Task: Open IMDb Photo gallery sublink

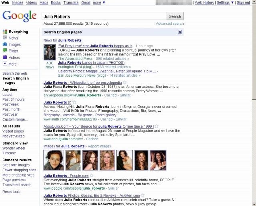Action: tap(106, 115)
